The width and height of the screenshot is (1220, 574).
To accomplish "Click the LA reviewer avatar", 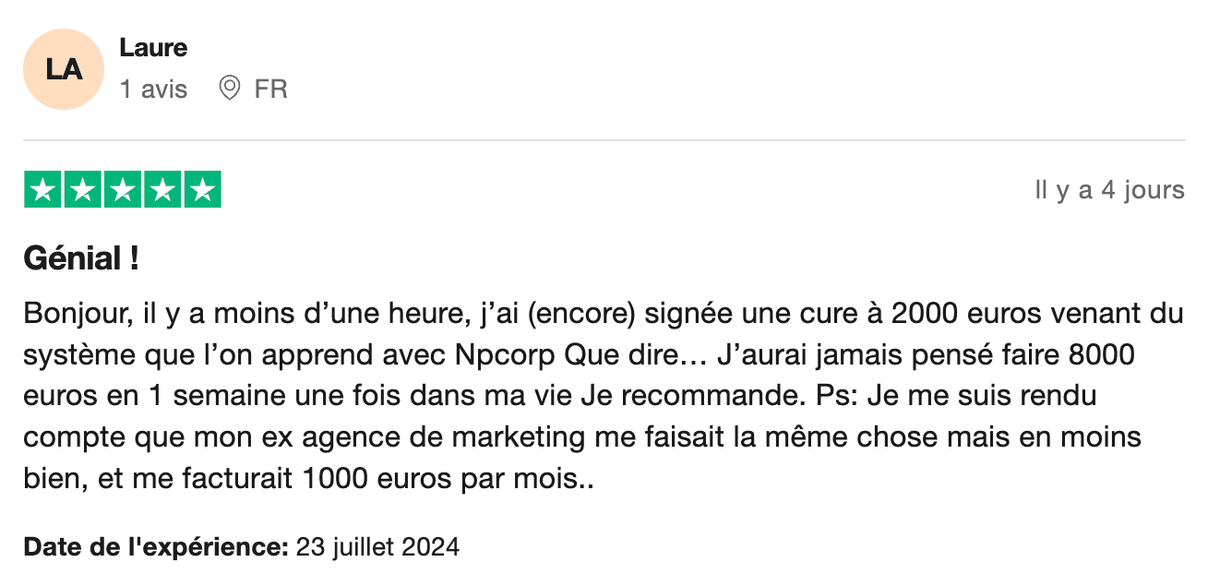I will 64,69.
